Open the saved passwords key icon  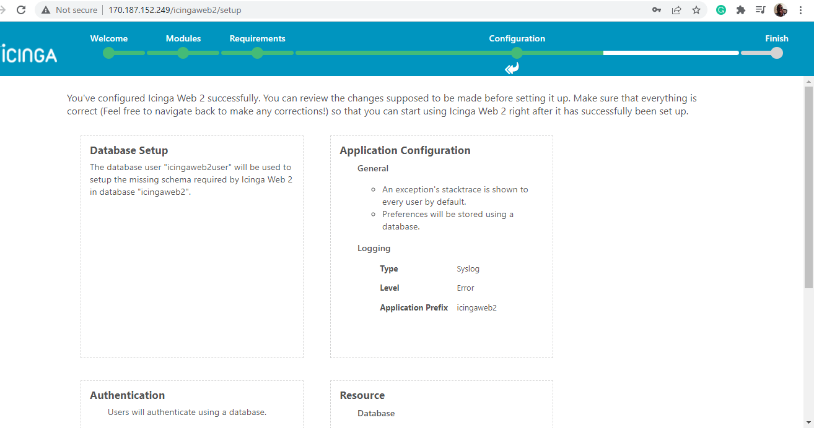tap(657, 10)
